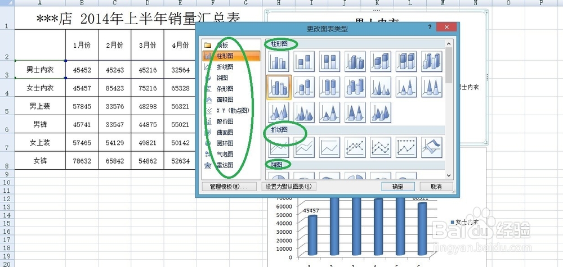Open the 曲面图 category

(231, 132)
